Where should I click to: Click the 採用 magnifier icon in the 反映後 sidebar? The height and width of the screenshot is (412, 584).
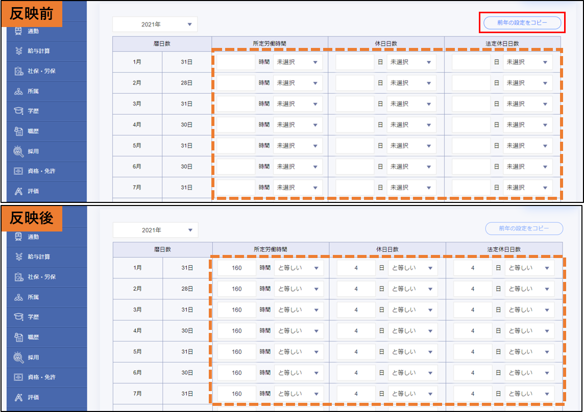tap(18, 357)
